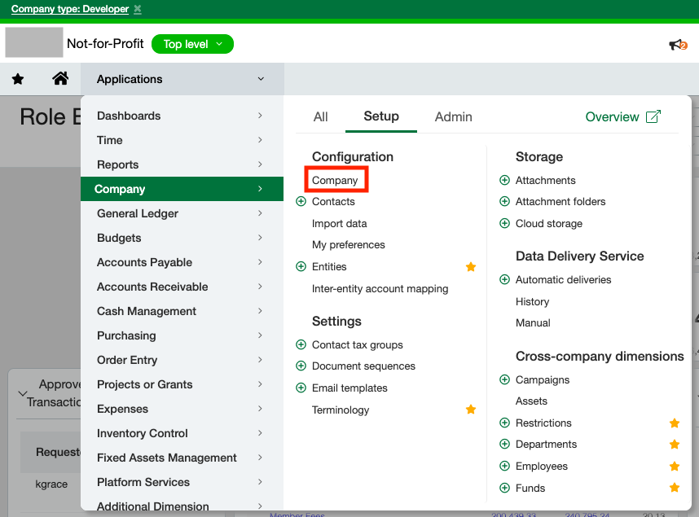
Task: Click plus icon beside Employees
Action: (x=504, y=467)
